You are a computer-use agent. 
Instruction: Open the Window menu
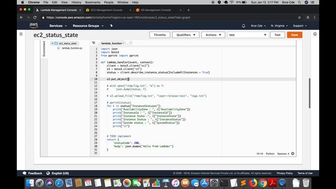[122, 2]
